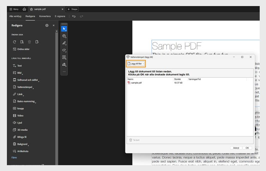The image size is (266, 171).
Task: Click the Skapa create button
Action: click(x=72, y=9)
